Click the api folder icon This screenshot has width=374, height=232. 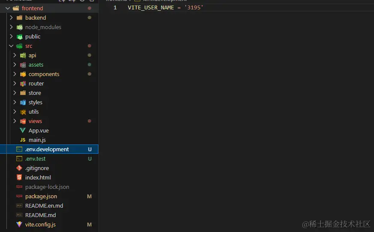click(x=23, y=56)
